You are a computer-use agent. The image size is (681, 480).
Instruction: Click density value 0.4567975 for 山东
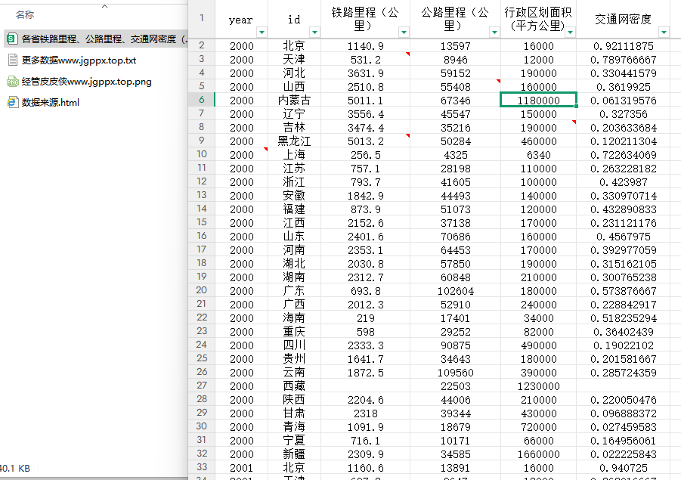pyautogui.click(x=624, y=237)
